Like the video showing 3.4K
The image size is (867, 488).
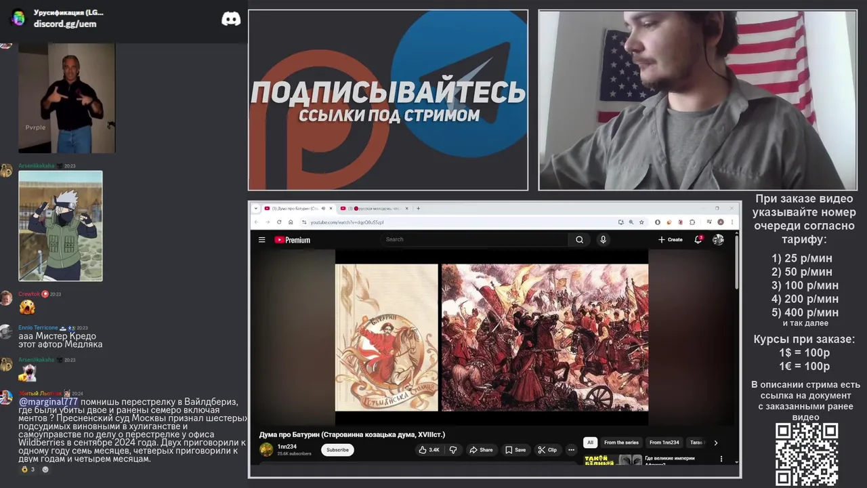tap(429, 449)
